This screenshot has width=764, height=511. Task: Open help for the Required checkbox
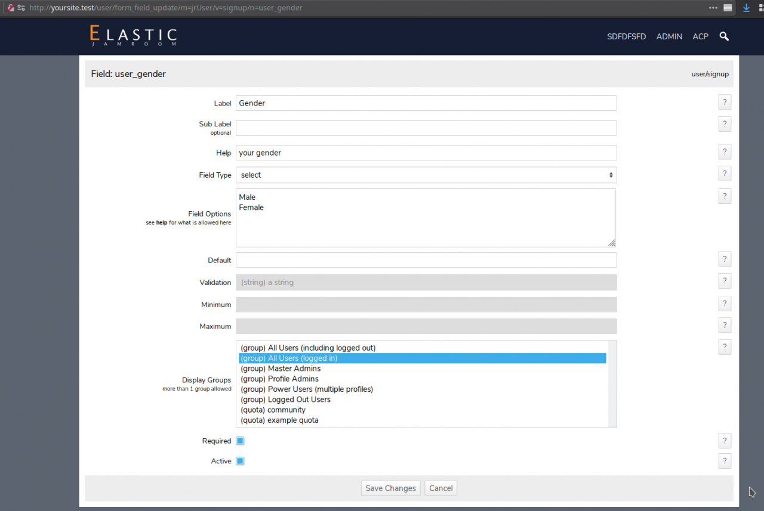pyautogui.click(x=725, y=441)
